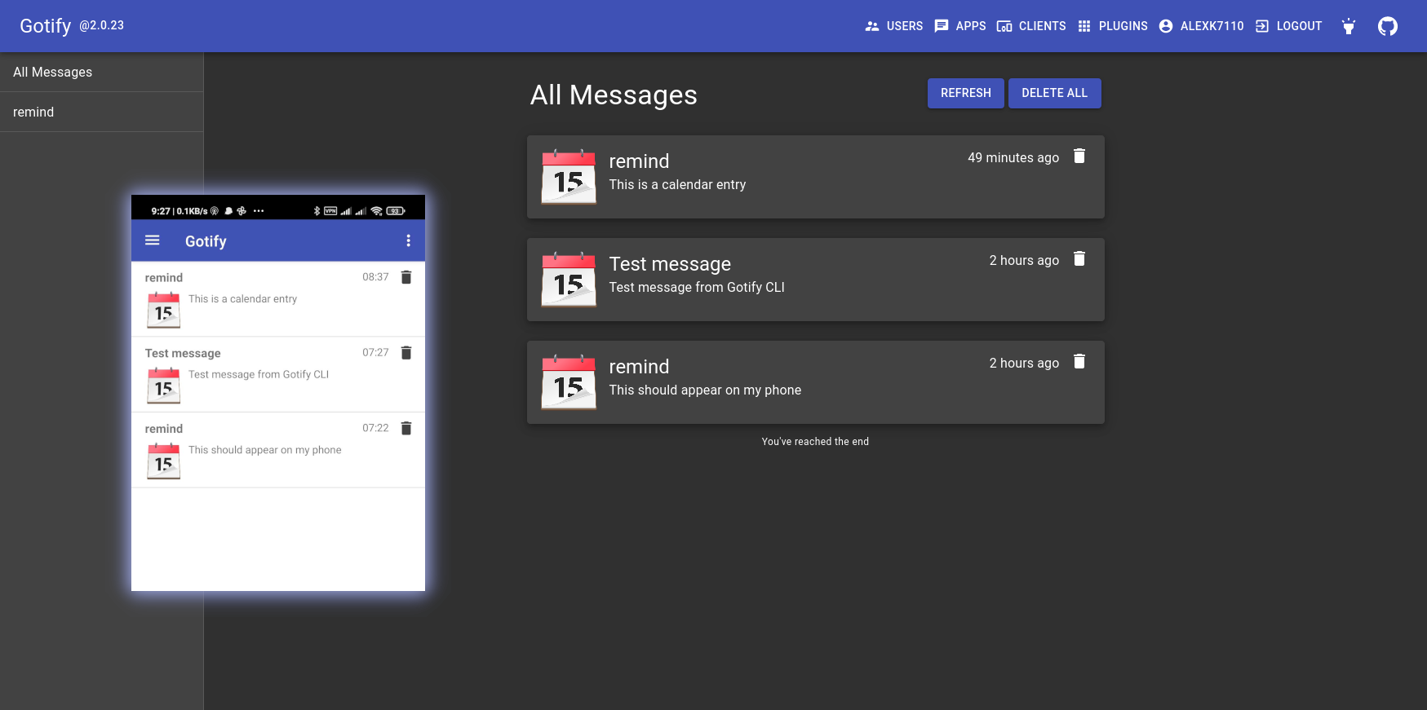Delete all messages with Delete All button
Image resolution: width=1427 pixels, height=710 pixels.
point(1055,93)
